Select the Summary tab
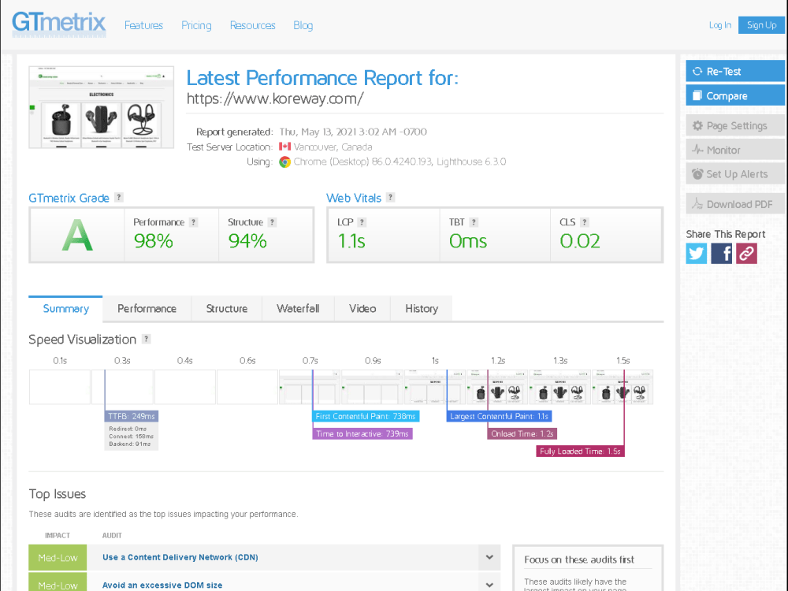788x591 pixels. coord(66,309)
